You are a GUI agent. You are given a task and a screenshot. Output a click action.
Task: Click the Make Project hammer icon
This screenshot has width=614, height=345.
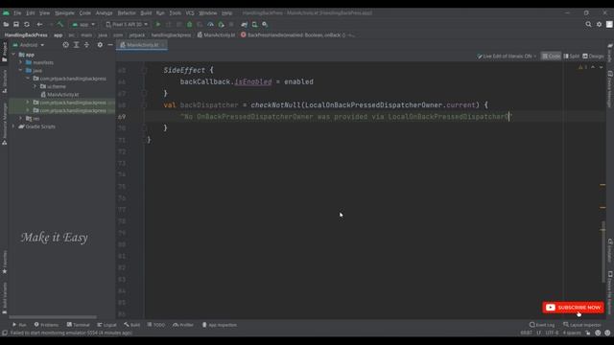[x=60, y=24]
